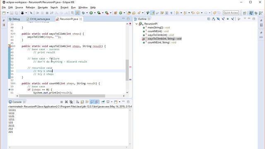Click the New Java Class icon
This screenshot has height=149, width=265.
point(120,13)
